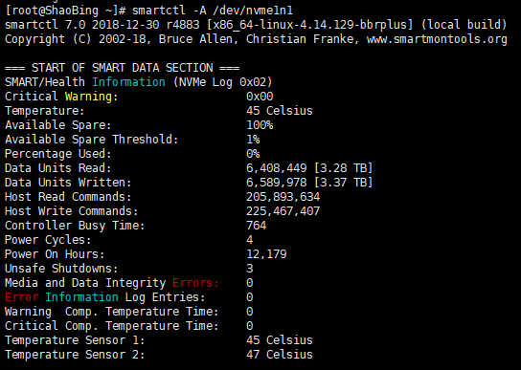521x370 pixels.
Task: Click the Temperature value '45 Celsius' near the top
Action: (280, 111)
